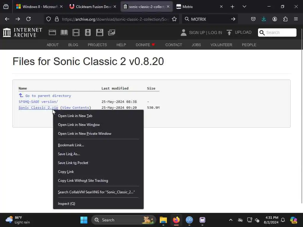
Task: Select Inspect (Q) from context menu
Action: pyautogui.click(x=98, y=204)
